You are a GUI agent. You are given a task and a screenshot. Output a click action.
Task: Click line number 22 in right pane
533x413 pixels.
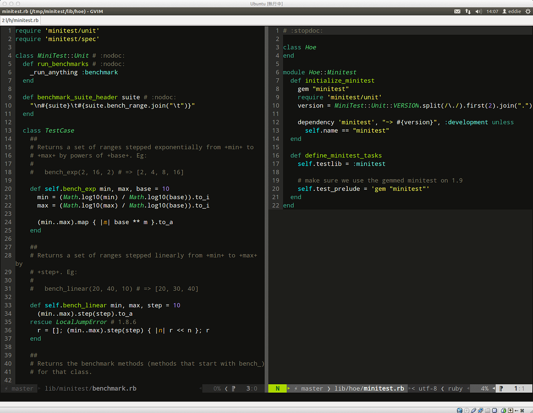coord(276,205)
